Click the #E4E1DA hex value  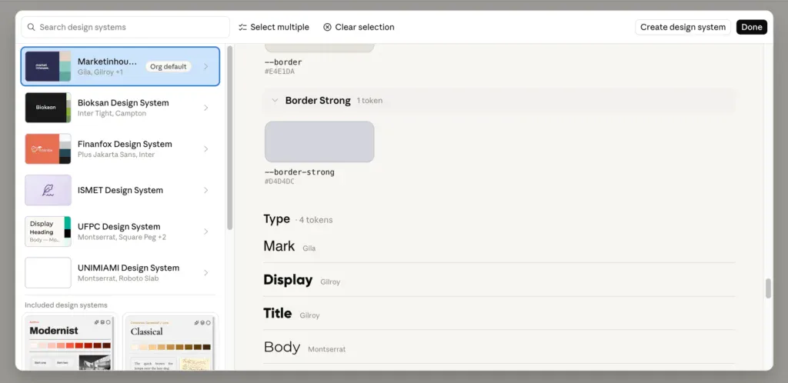pos(279,72)
